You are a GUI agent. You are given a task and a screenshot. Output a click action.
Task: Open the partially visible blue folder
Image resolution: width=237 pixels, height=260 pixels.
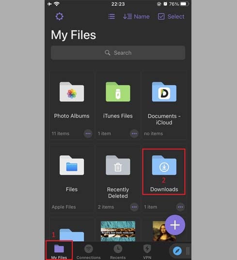tap(72, 235)
